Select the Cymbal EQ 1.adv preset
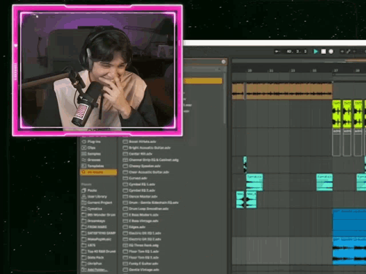This screenshot has height=274, width=366. tap(139, 184)
